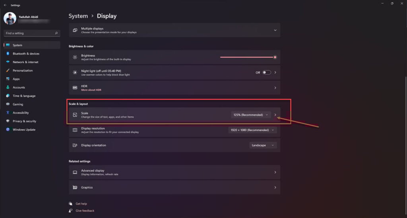Click the search magnifier icon
Viewport: 407px width, 218px height.
tap(56, 33)
